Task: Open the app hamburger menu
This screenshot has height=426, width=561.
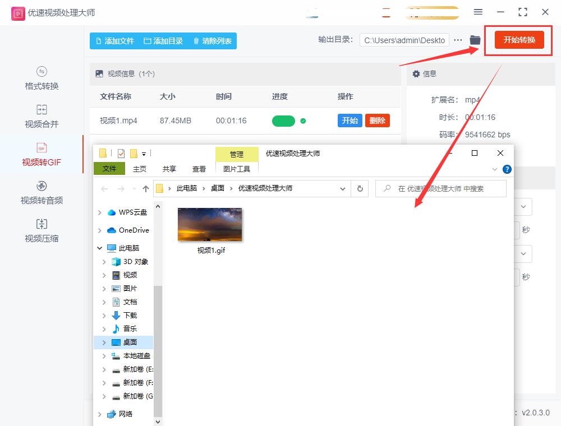Action: [478, 11]
